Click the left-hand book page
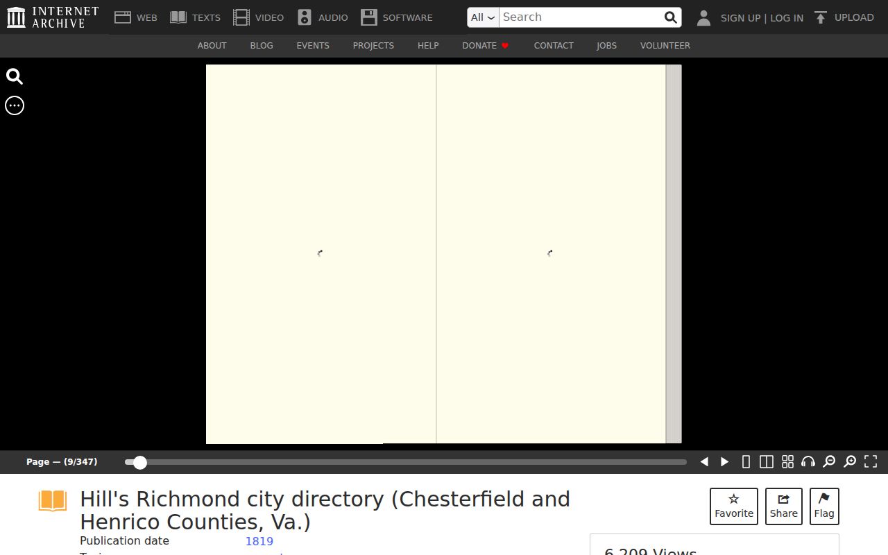The image size is (888, 555). tap(321, 254)
